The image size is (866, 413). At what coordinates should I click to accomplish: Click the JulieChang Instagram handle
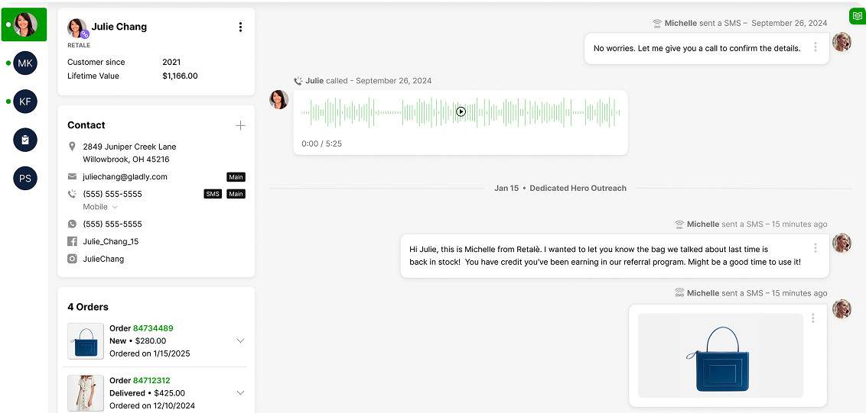(103, 259)
